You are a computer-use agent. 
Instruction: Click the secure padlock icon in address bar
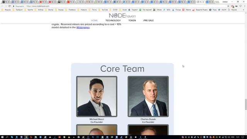coord(14,6)
